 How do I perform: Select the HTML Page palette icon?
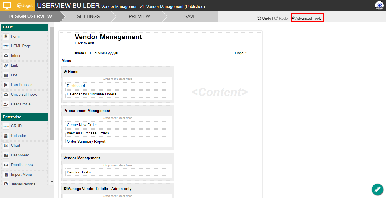pos(6,46)
